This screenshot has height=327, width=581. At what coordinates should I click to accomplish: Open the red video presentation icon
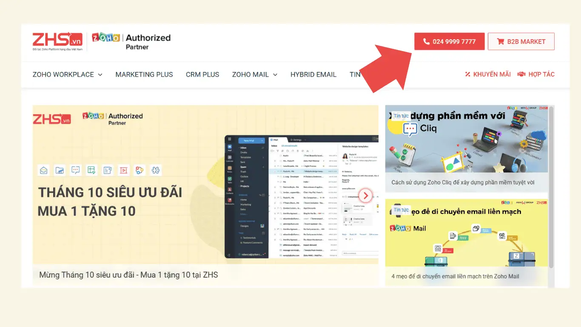[124, 170]
